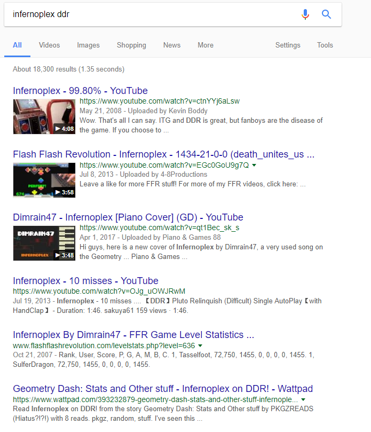
Task: Open the Shopping tab
Action: point(131,45)
